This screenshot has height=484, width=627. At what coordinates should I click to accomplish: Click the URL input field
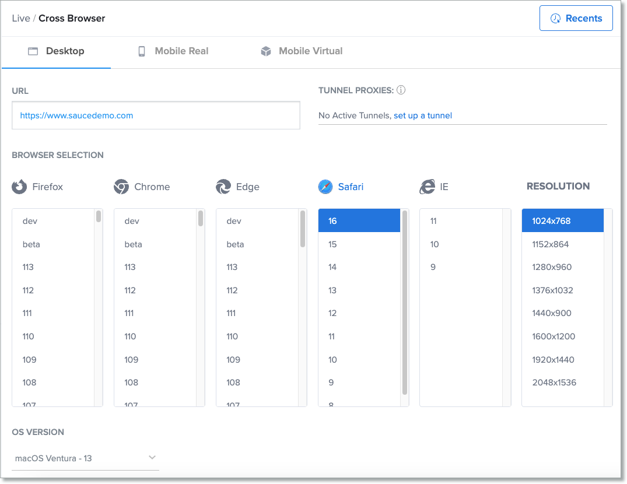[156, 115]
